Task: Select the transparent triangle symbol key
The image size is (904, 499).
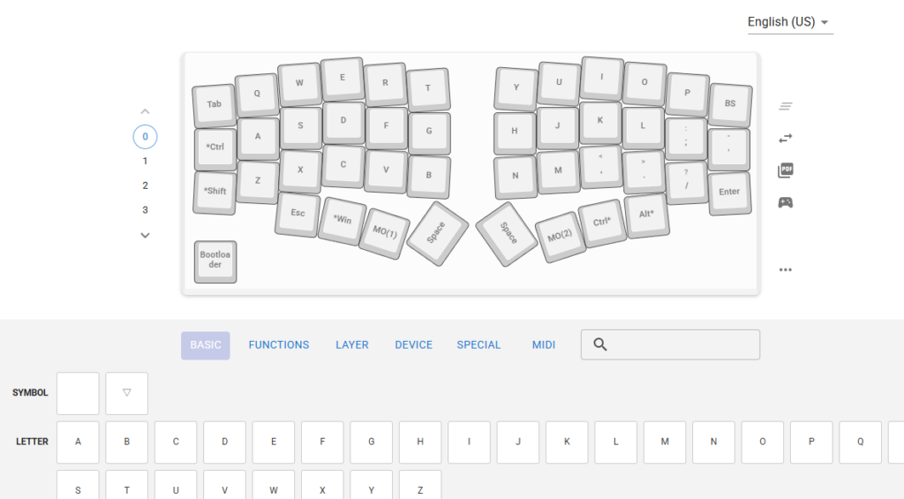Action: (126, 393)
